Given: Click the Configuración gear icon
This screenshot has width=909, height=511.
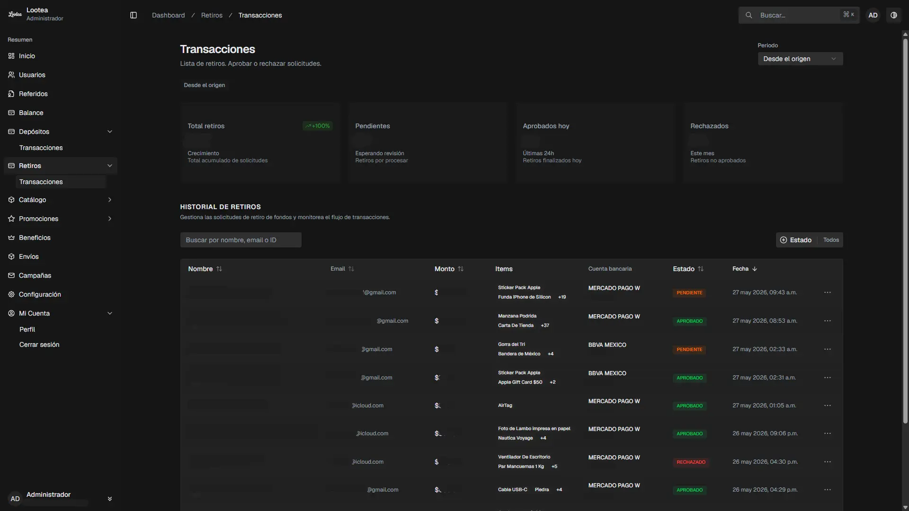Looking at the screenshot, I should (11, 294).
